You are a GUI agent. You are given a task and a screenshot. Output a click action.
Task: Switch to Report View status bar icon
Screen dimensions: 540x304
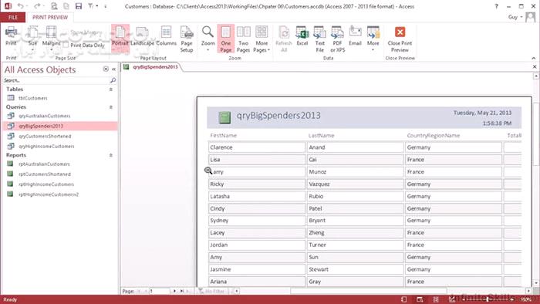(404, 299)
